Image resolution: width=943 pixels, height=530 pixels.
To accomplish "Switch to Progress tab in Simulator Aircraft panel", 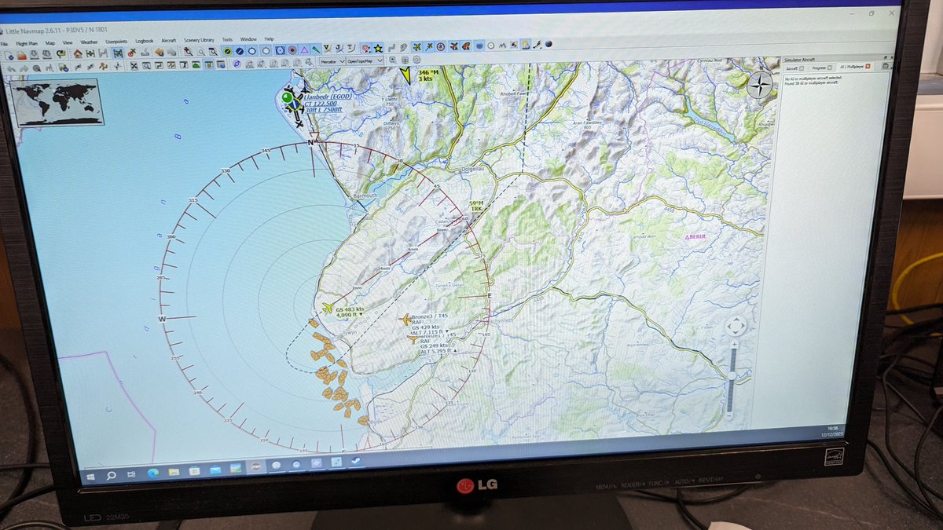I will 822,68.
